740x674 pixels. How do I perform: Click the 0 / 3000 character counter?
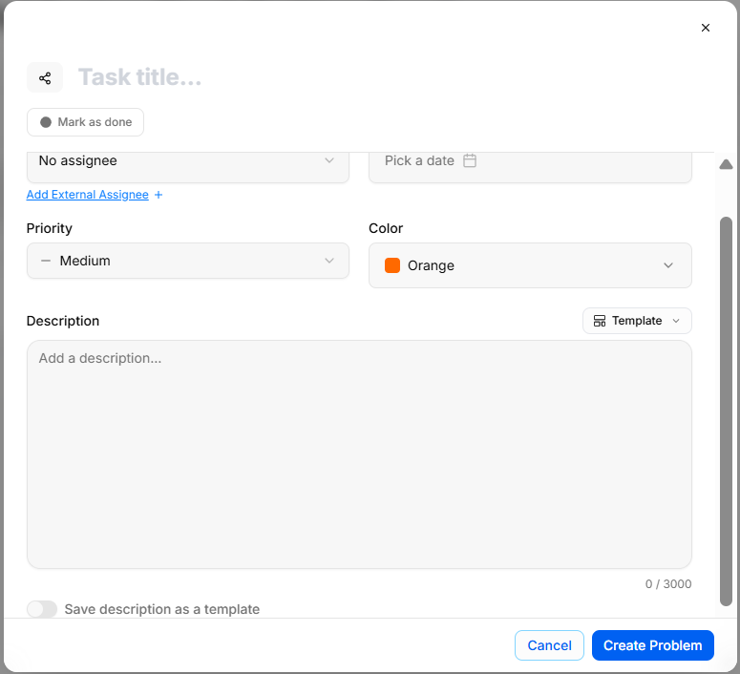(x=668, y=584)
